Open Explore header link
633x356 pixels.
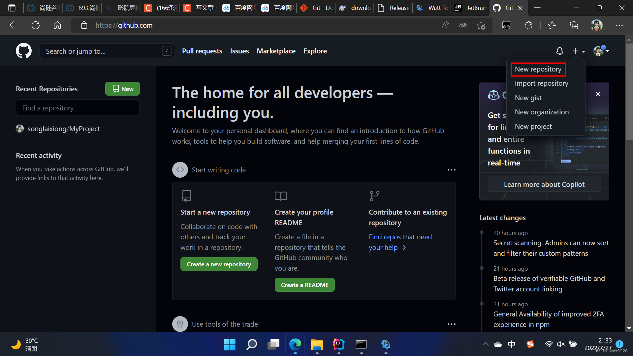[x=315, y=51]
